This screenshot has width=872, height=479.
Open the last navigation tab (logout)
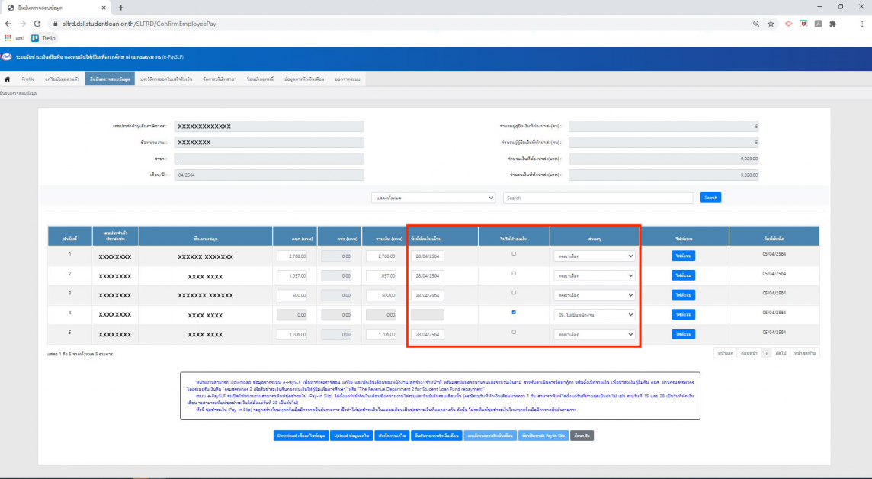(x=347, y=79)
